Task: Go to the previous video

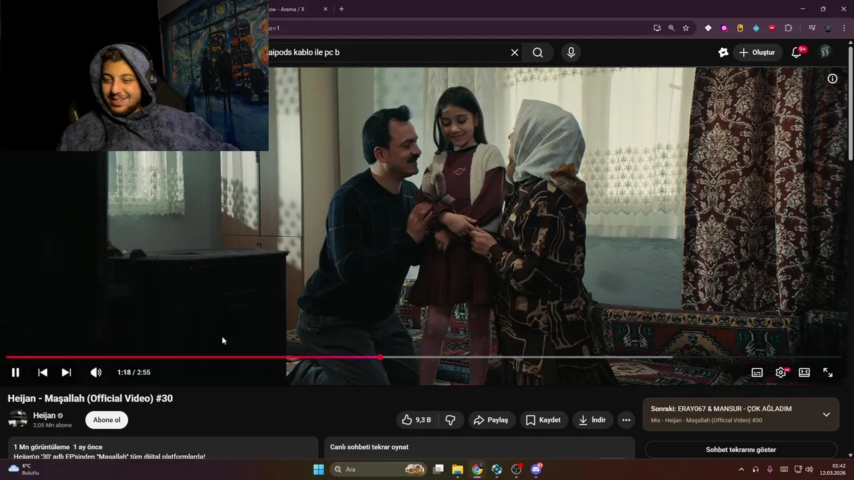Action: (x=43, y=373)
